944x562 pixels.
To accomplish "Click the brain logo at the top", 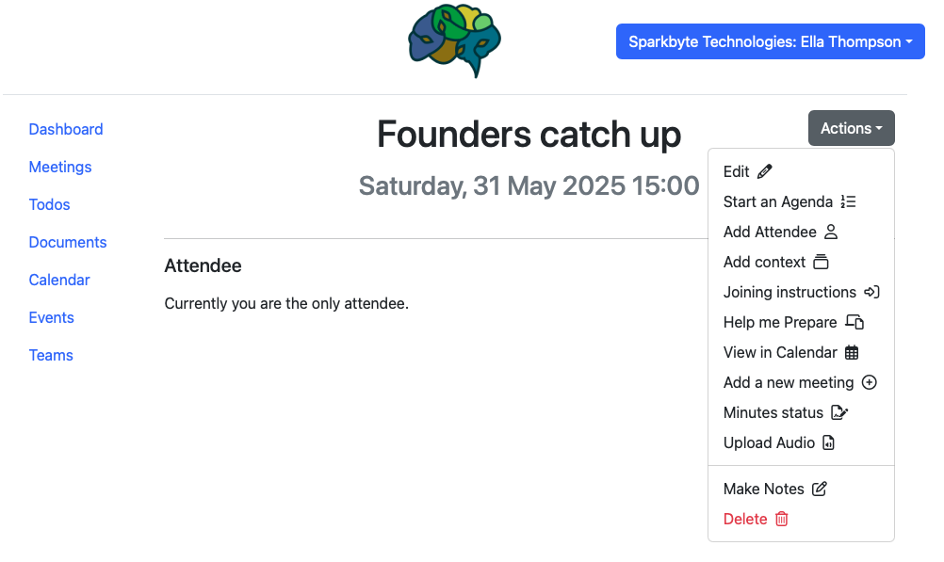I will [454, 40].
